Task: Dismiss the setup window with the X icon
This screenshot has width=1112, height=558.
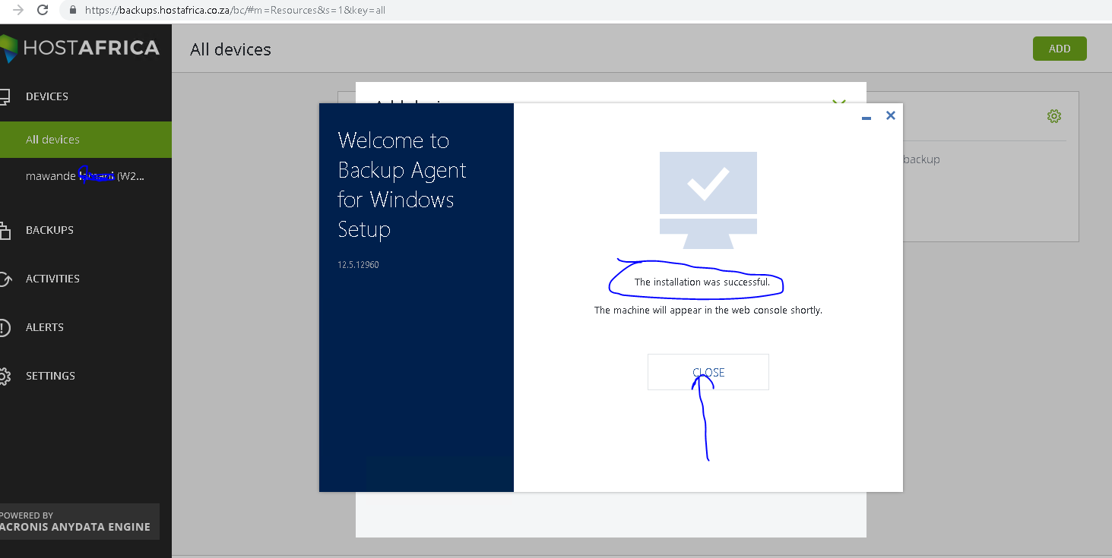Action: click(891, 115)
